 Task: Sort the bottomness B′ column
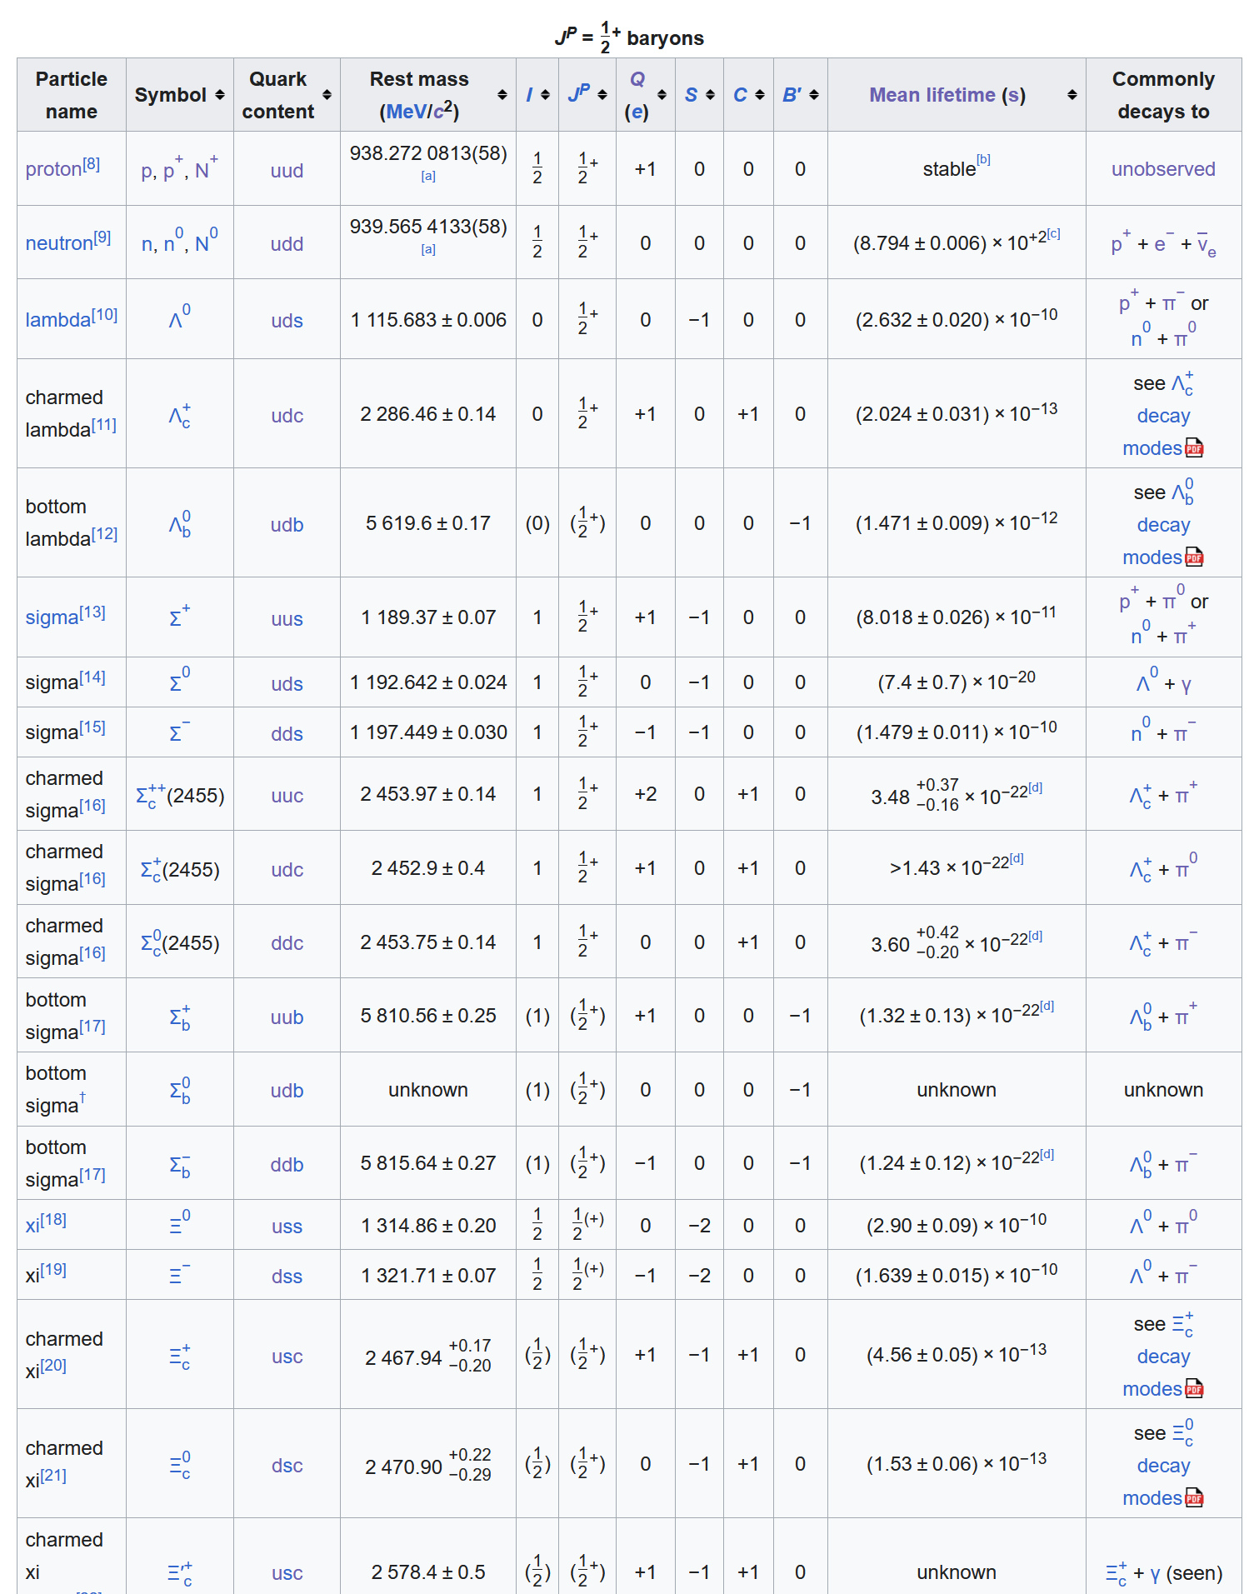[x=814, y=95]
